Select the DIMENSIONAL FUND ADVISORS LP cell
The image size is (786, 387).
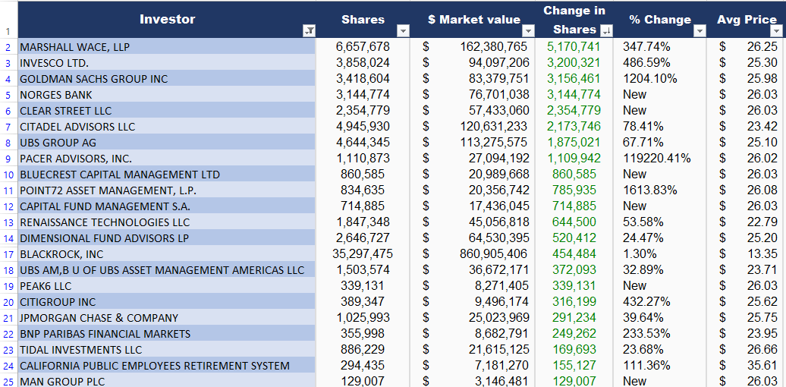(x=167, y=238)
